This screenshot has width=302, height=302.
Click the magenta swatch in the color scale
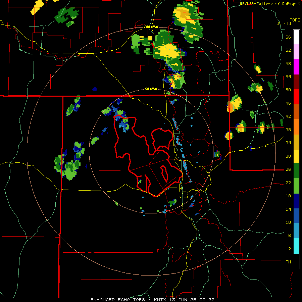click(x=296, y=67)
